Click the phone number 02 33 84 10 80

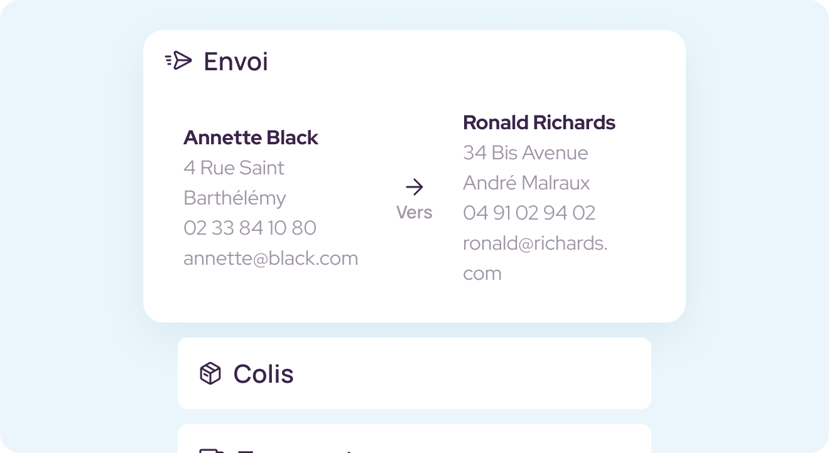click(x=250, y=228)
